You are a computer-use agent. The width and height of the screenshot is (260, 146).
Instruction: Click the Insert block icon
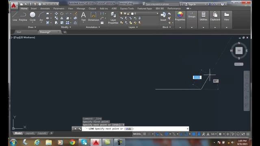163,17
